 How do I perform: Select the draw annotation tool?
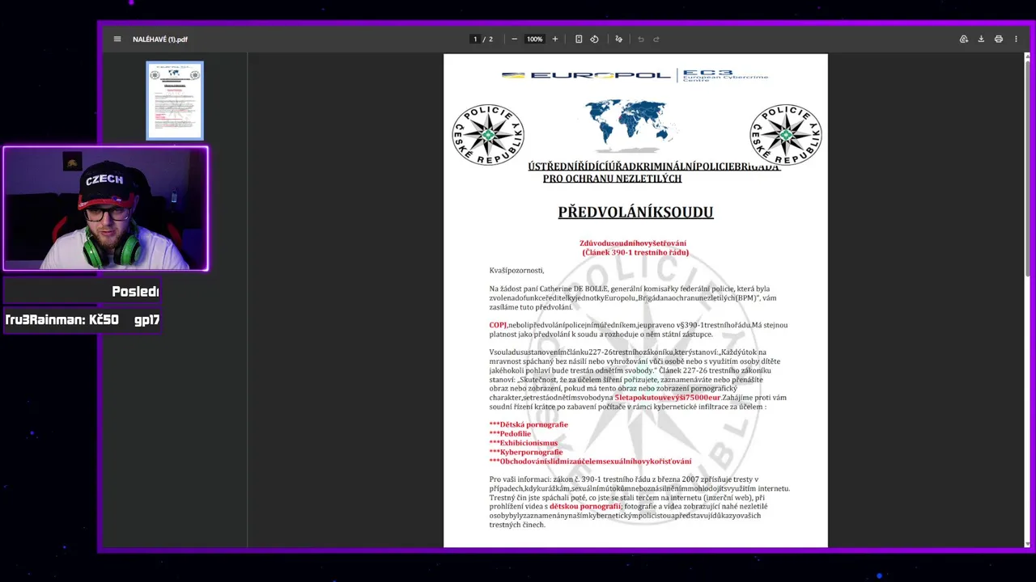[619, 39]
